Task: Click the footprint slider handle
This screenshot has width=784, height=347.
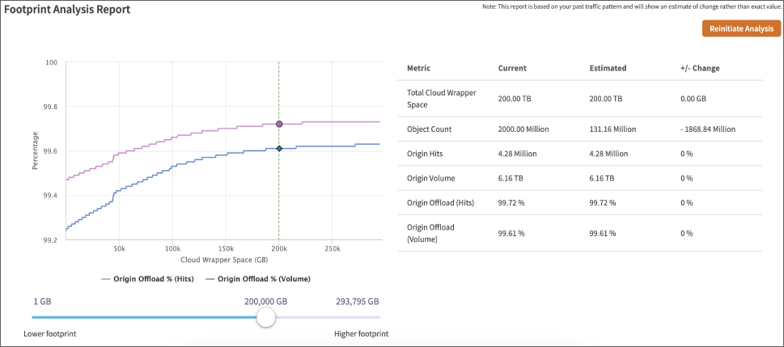Action: [x=265, y=318]
